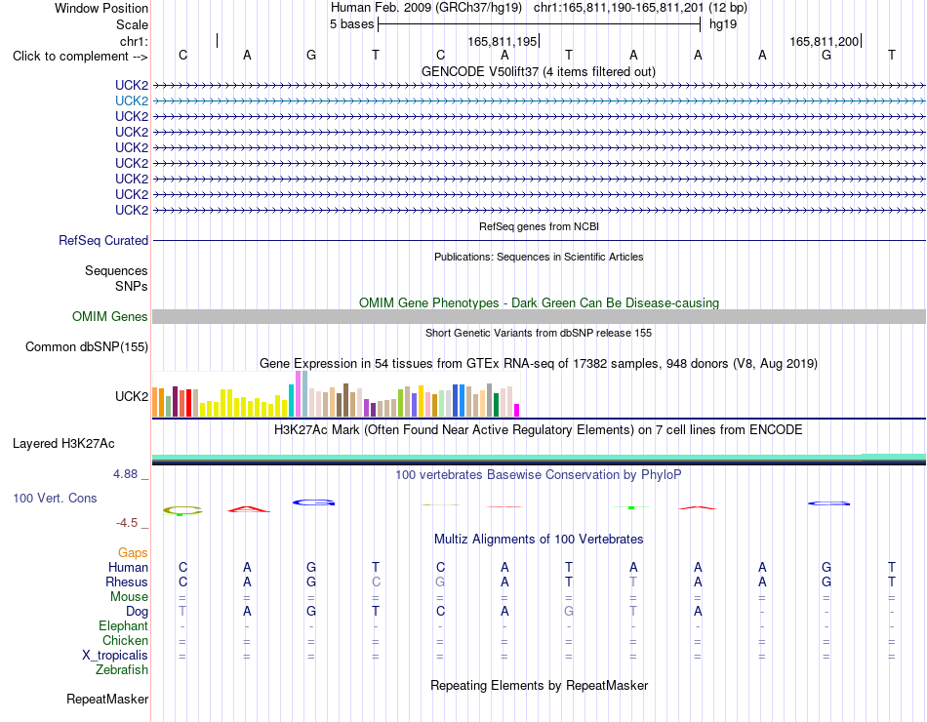The width and height of the screenshot is (927, 722).
Task: Click the Window Position label
Action: 101,8
